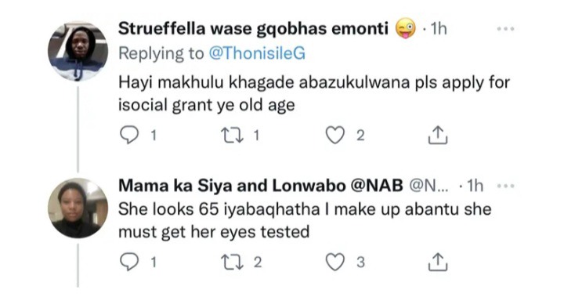Viewport: 564px width, 297px height.
Task: Share Struefella's tweet using upload icon
Action: pos(438,135)
